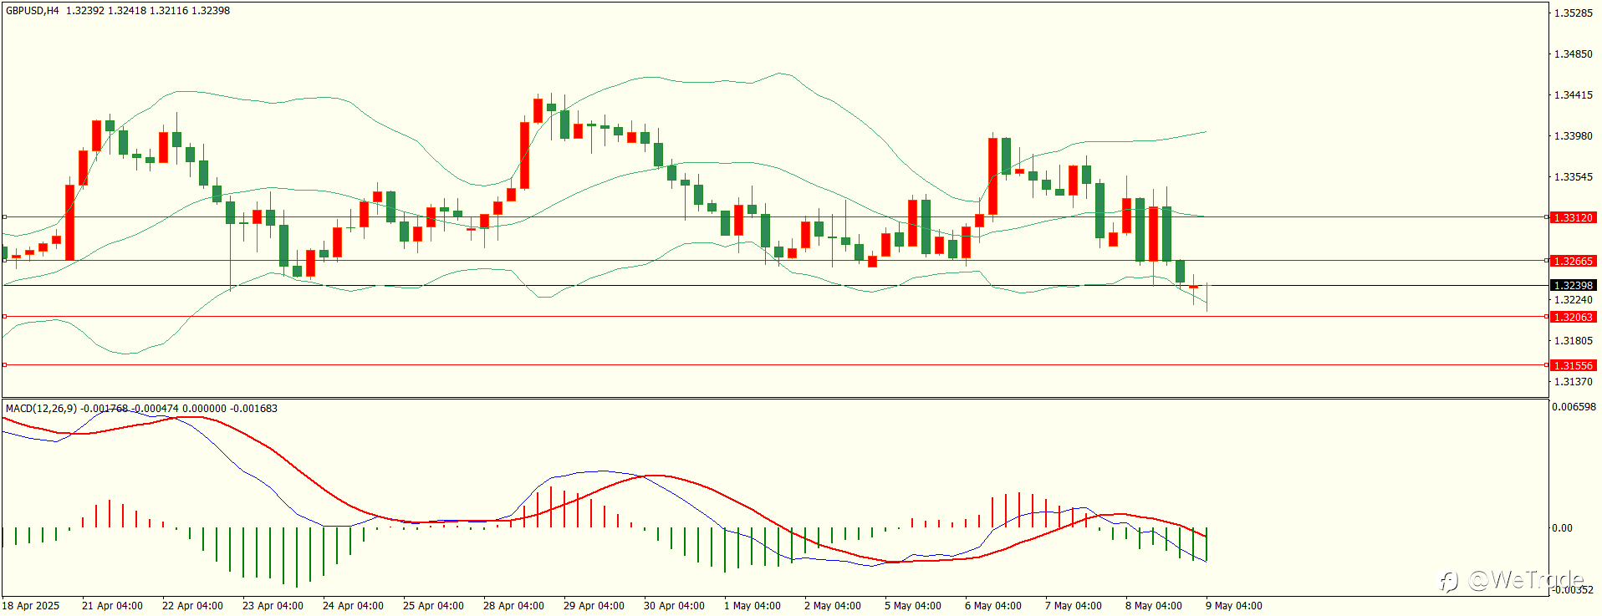Viewport: 1602px width, 616px height.
Task: Click the 1.33545 price axis label
Action: pos(1573,176)
